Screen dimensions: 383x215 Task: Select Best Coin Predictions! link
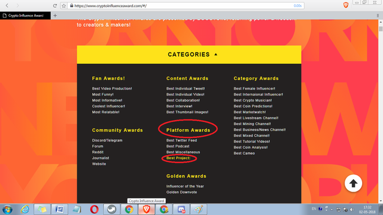(253, 106)
